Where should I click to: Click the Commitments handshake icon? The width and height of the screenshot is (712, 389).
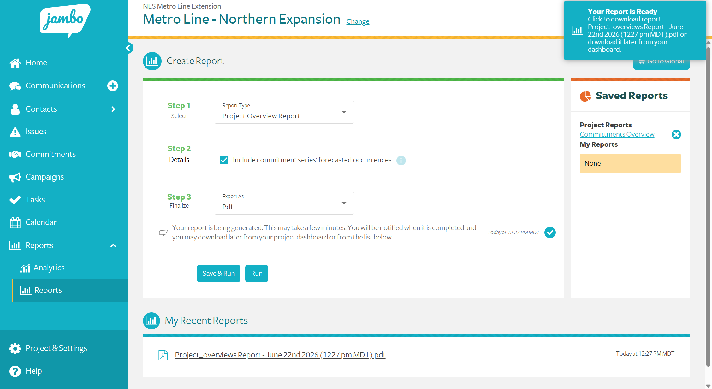coord(15,154)
